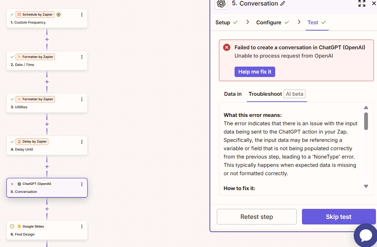Viewport: 377px width, 247px height.
Task: Open the Data in tab
Action: pyautogui.click(x=233, y=94)
